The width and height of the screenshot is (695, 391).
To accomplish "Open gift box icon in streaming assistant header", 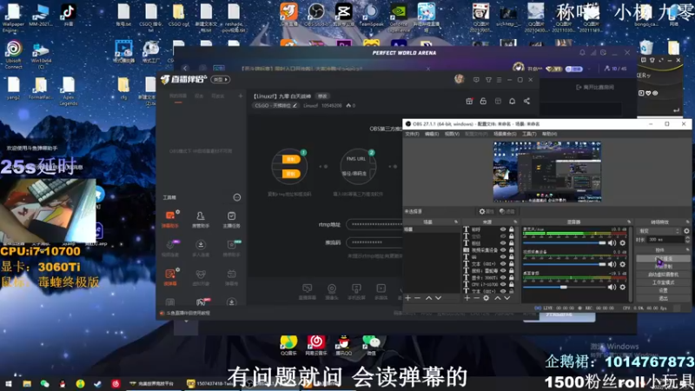I will (469, 101).
